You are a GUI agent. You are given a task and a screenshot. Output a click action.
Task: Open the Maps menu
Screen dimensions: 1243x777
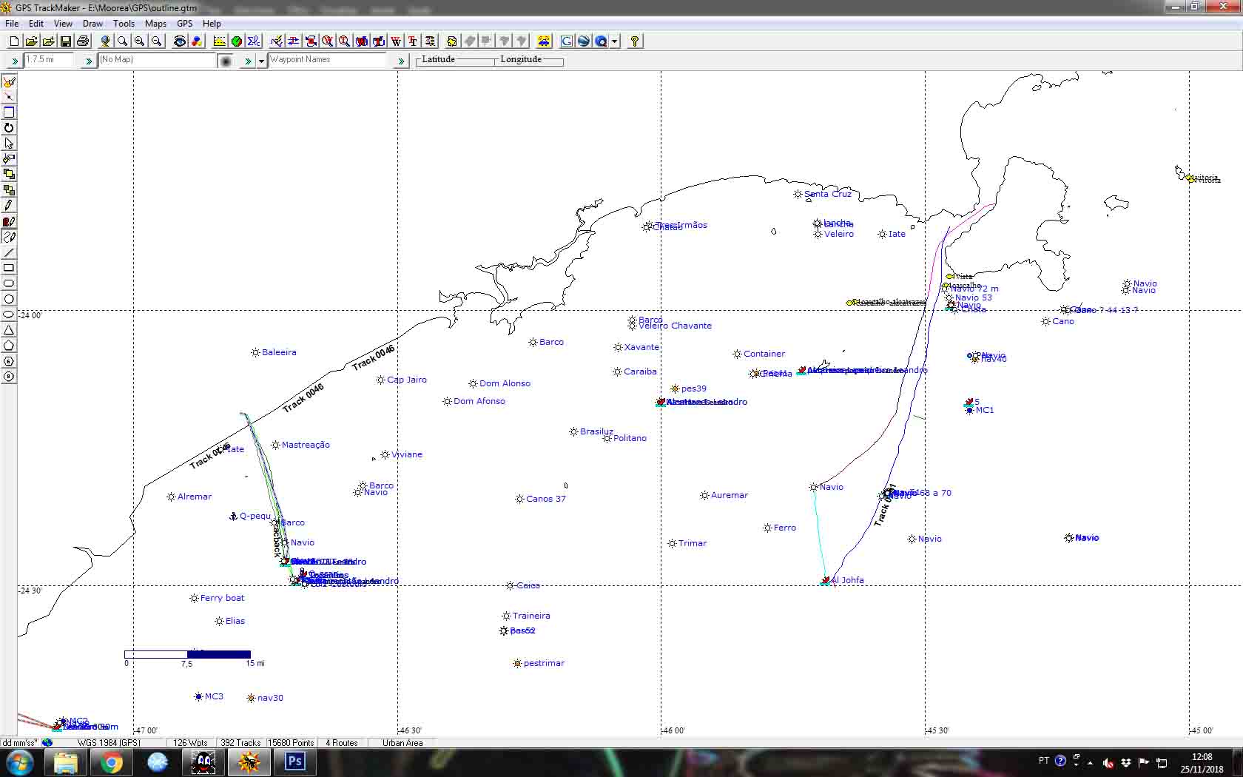(x=155, y=24)
